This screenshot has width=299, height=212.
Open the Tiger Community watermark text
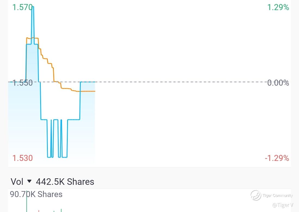tap(278, 195)
